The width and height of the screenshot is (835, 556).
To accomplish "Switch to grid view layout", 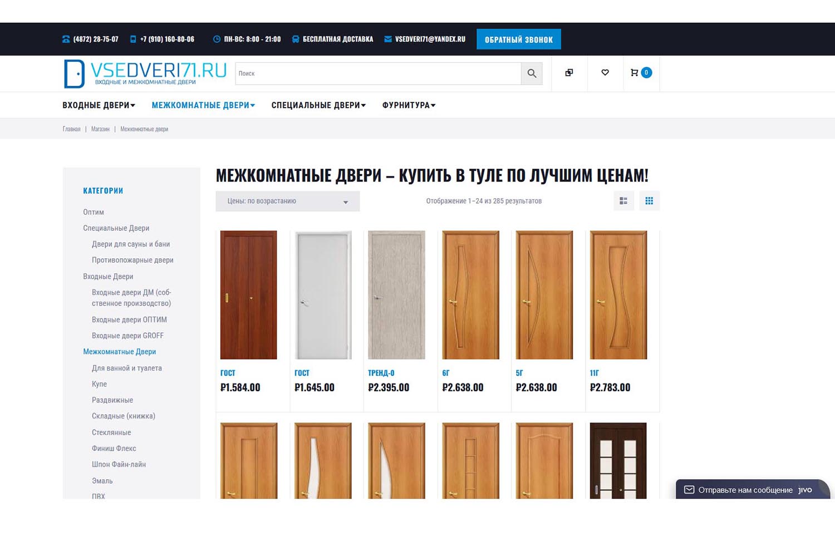I will (649, 201).
